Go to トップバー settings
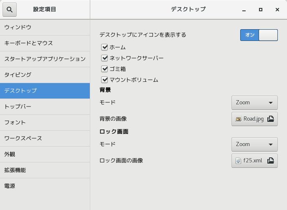Screen dimensions: 287x210 [x=45, y=106]
